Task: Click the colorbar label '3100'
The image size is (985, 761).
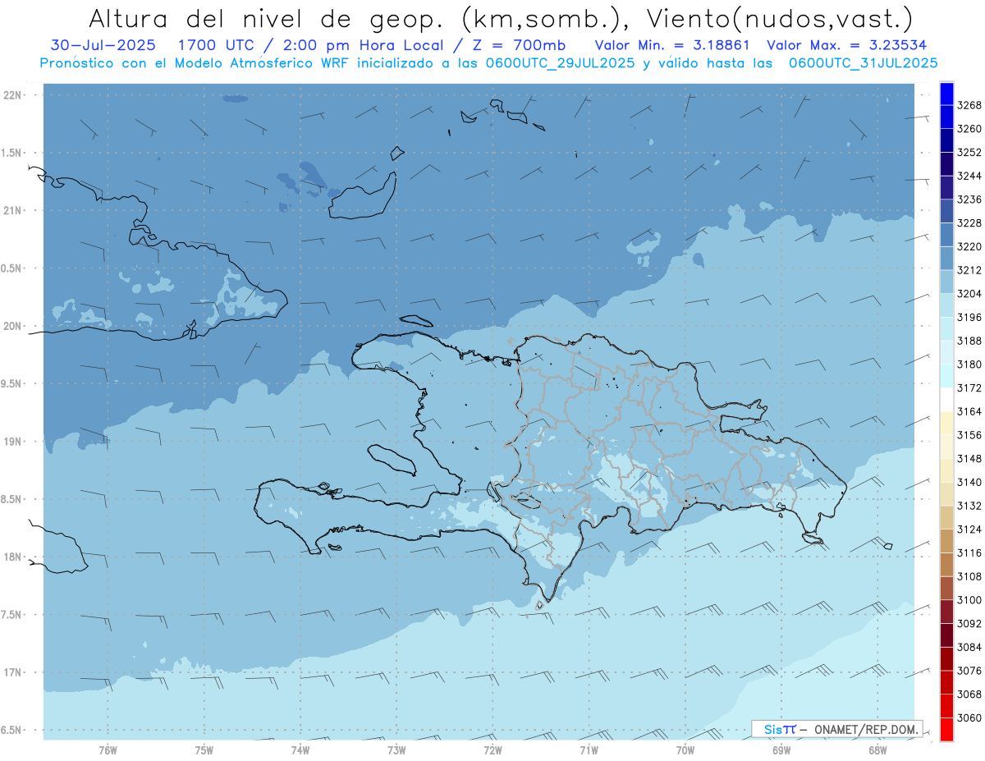Action: click(x=969, y=600)
